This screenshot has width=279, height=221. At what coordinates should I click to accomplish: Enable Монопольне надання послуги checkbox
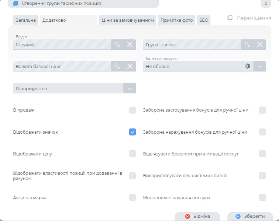click(262, 198)
